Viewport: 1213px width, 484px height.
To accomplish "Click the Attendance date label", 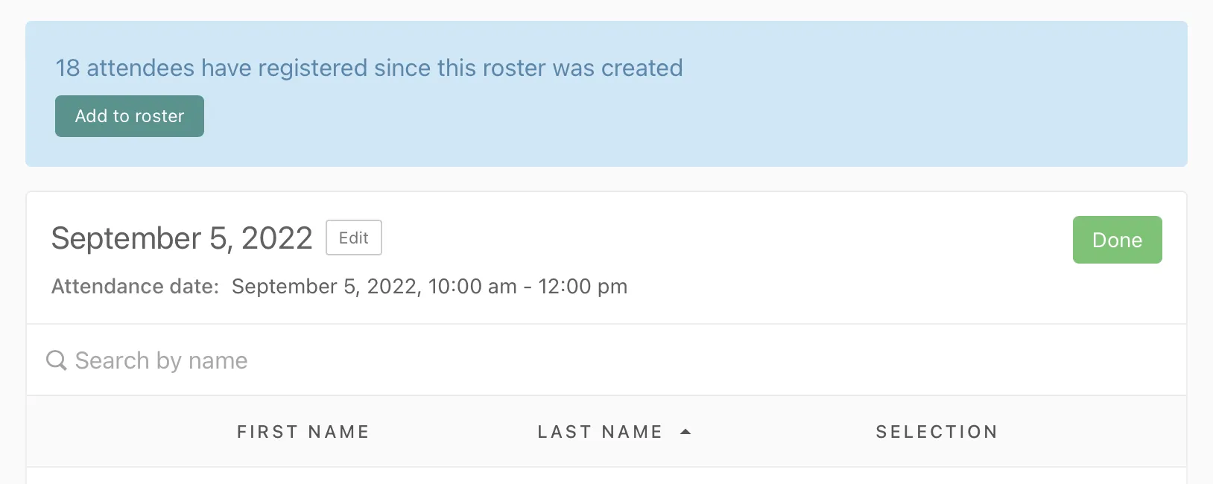I will 135,287.
